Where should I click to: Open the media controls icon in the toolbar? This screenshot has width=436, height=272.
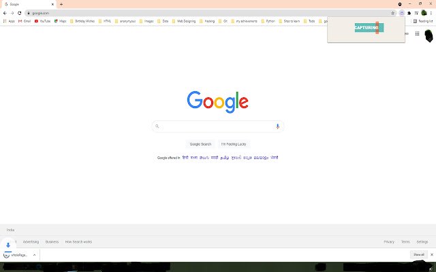click(416, 13)
